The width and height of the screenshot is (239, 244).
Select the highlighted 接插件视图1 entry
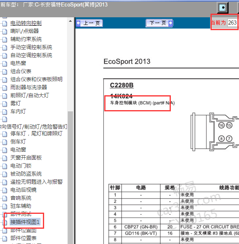(x=25, y=222)
